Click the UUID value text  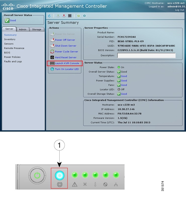[146, 46]
